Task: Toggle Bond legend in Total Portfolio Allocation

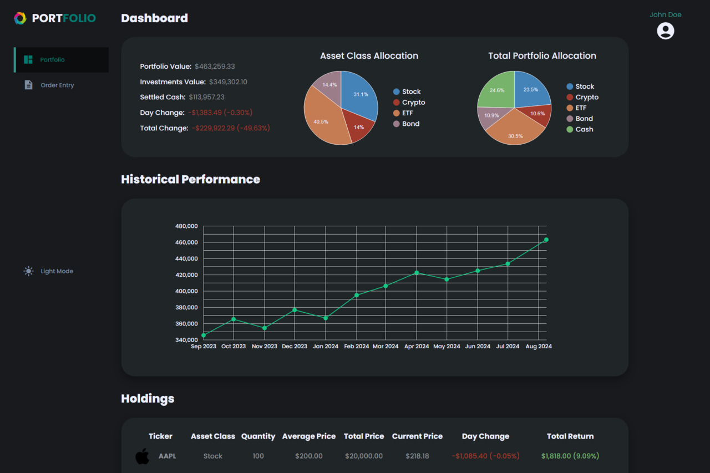Action: 580,119
